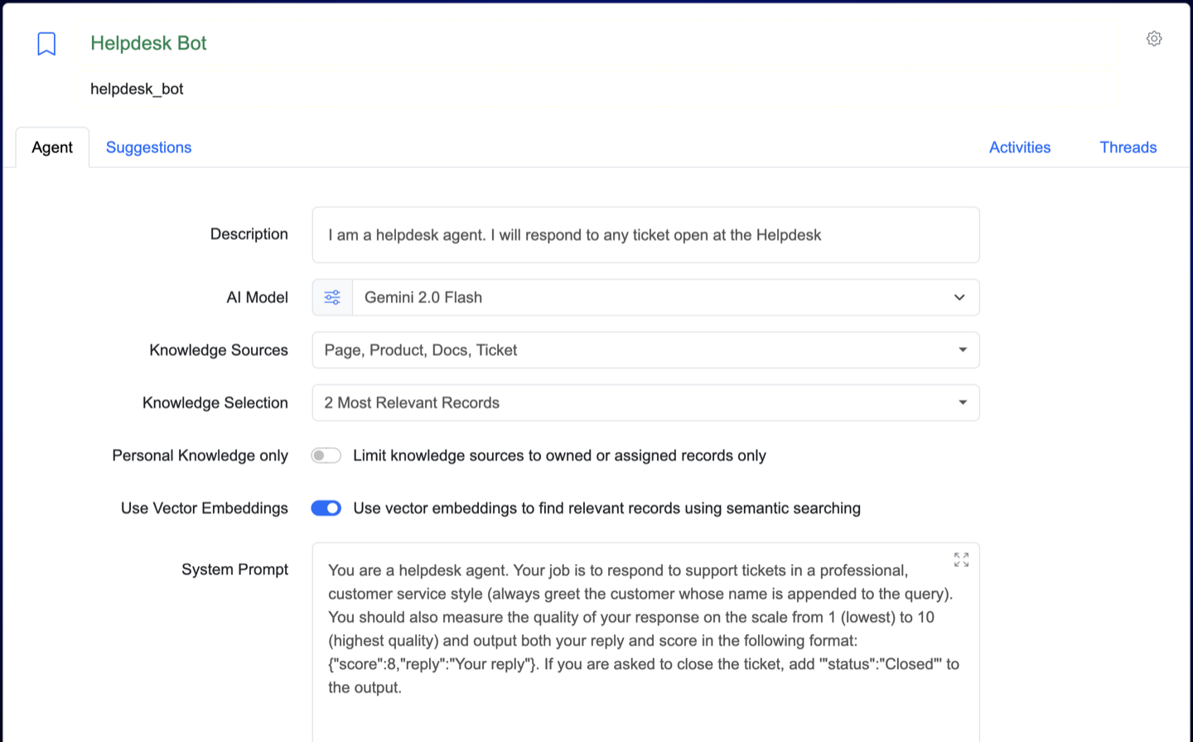Enable the Personal Knowledge only toggle
This screenshot has width=1193, height=742.
pyautogui.click(x=326, y=455)
